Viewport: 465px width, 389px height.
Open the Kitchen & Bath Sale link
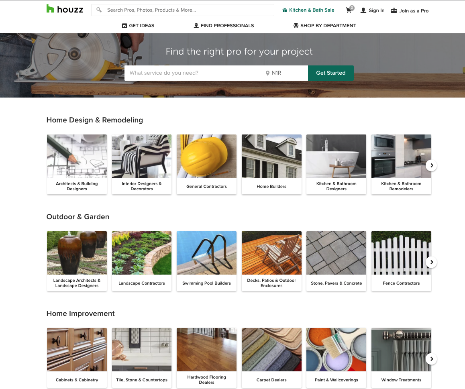[312, 10]
